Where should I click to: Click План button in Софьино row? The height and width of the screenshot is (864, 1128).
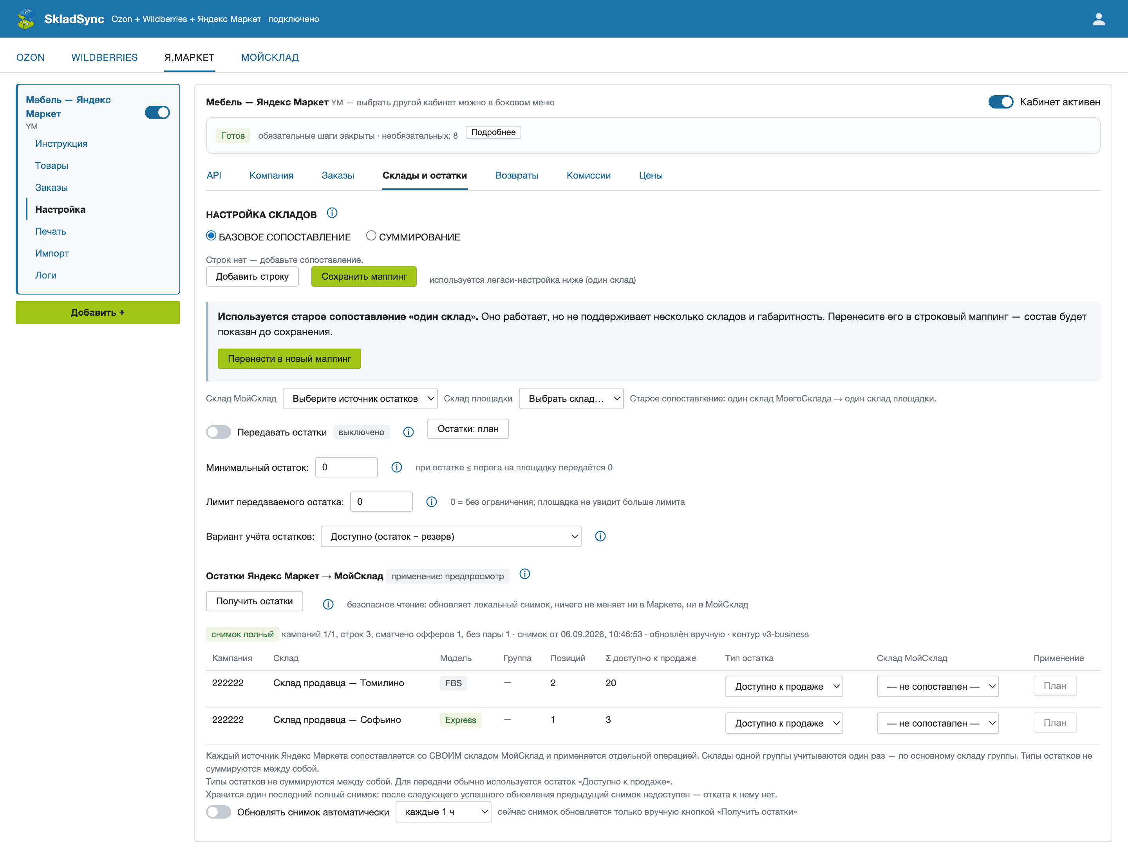(1055, 723)
